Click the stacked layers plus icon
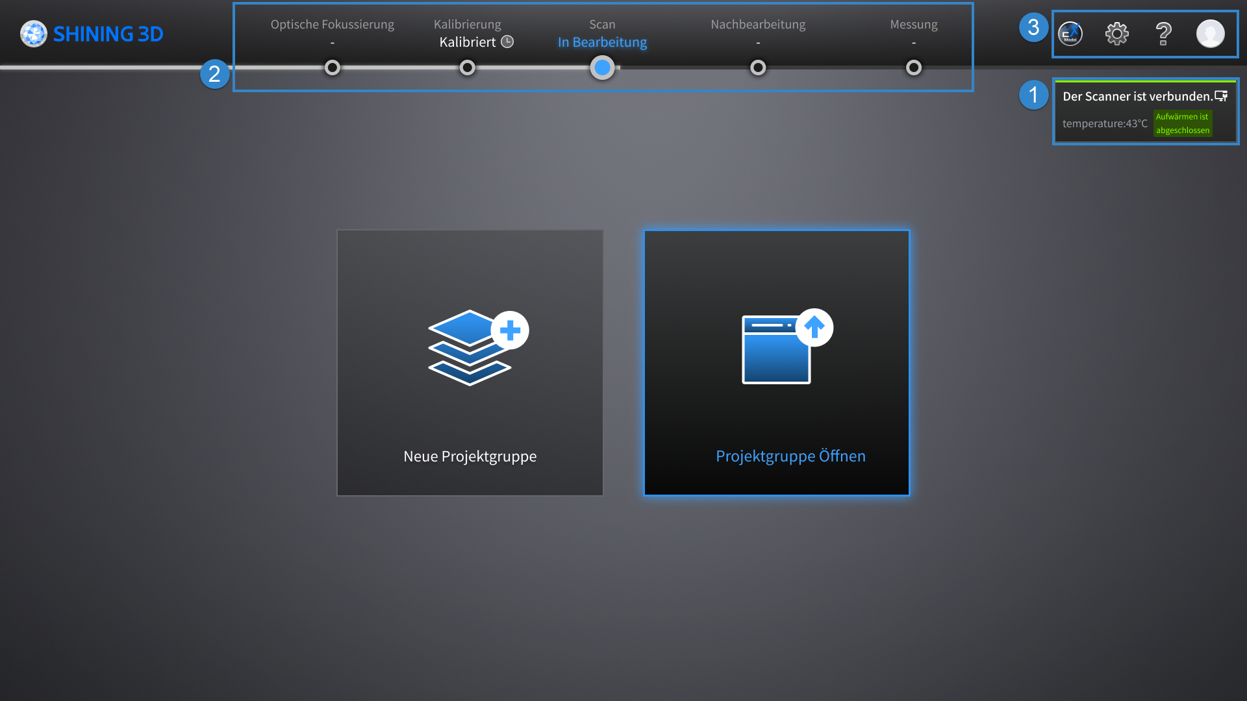Viewport: 1247px width, 701px height. 478,348
